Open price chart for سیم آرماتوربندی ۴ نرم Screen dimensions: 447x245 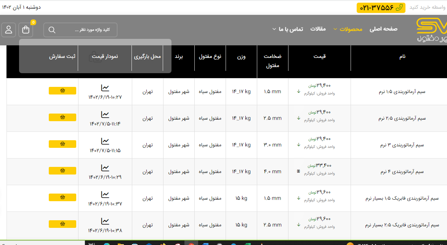pyautogui.click(x=105, y=168)
